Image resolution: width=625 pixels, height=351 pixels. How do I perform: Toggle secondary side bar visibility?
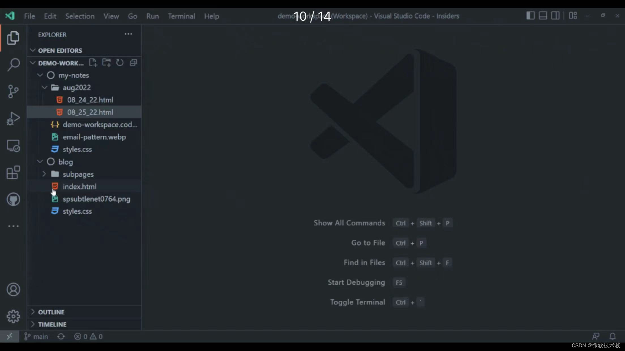point(555,16)
